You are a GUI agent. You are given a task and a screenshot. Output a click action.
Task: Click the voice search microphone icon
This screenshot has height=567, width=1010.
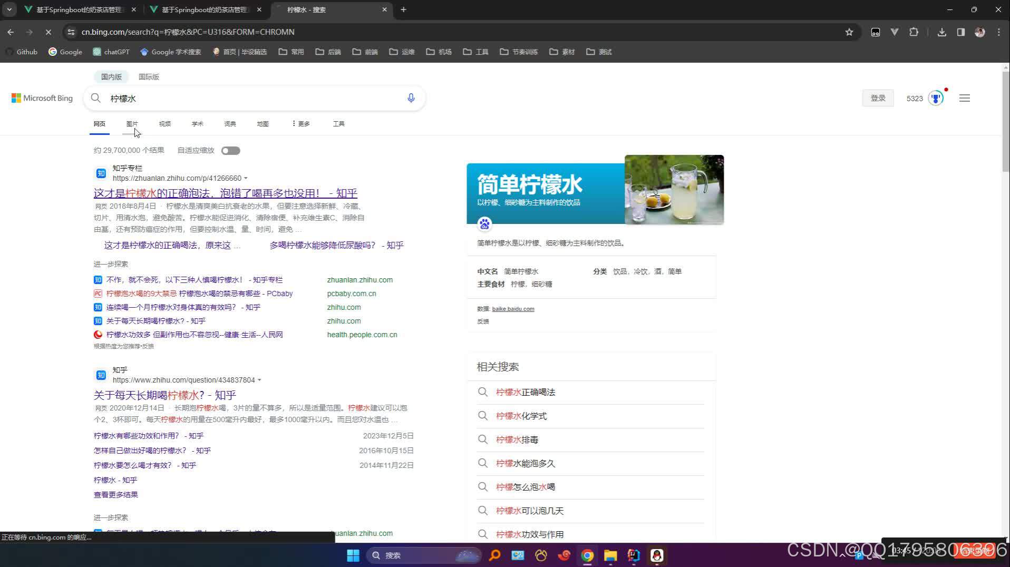pos(411,98)
